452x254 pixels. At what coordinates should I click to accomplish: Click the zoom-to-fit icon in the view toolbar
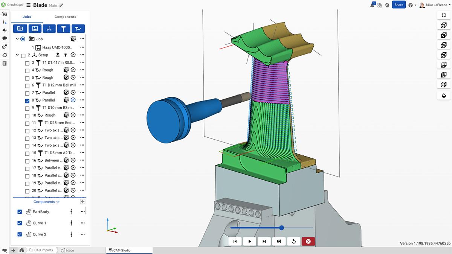point(444,15)
